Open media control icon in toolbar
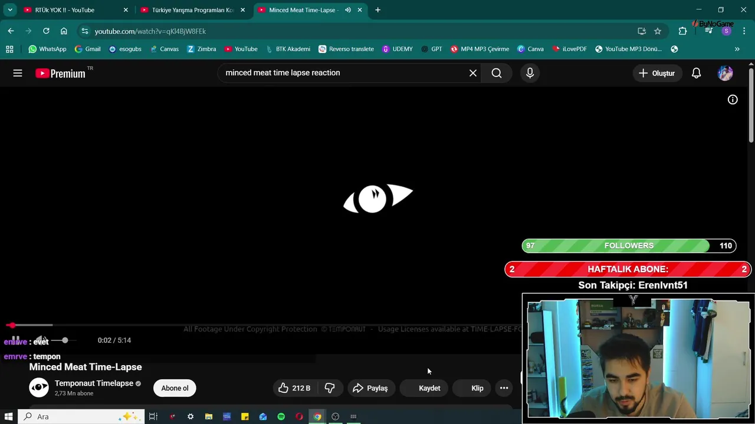The height and width of the screenshot is (424, 755). click(708, 31)
